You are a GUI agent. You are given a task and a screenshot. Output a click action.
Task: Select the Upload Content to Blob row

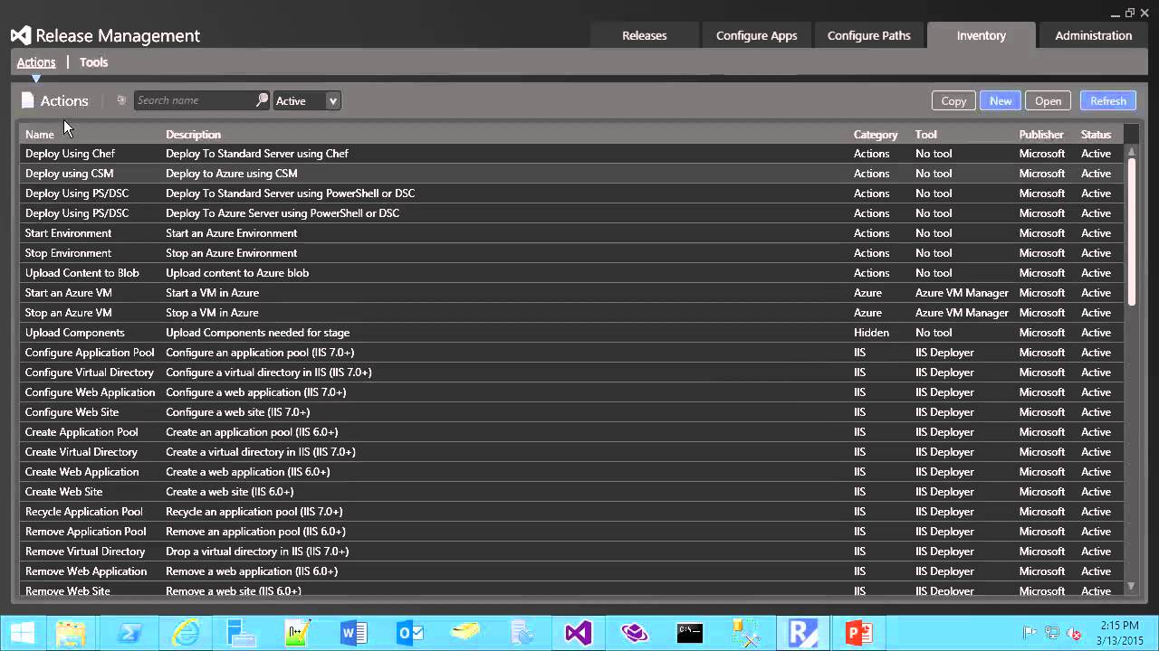[x=571, y=273]
